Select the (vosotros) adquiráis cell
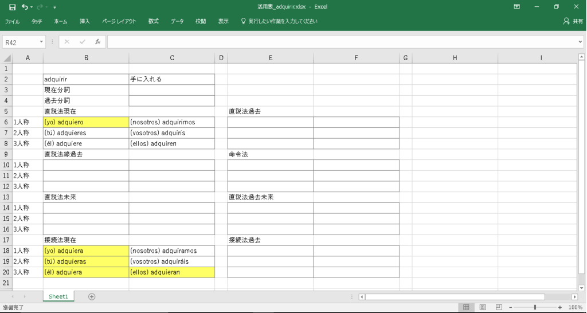This screenshot has height=313, width=587. coord(172,261)
